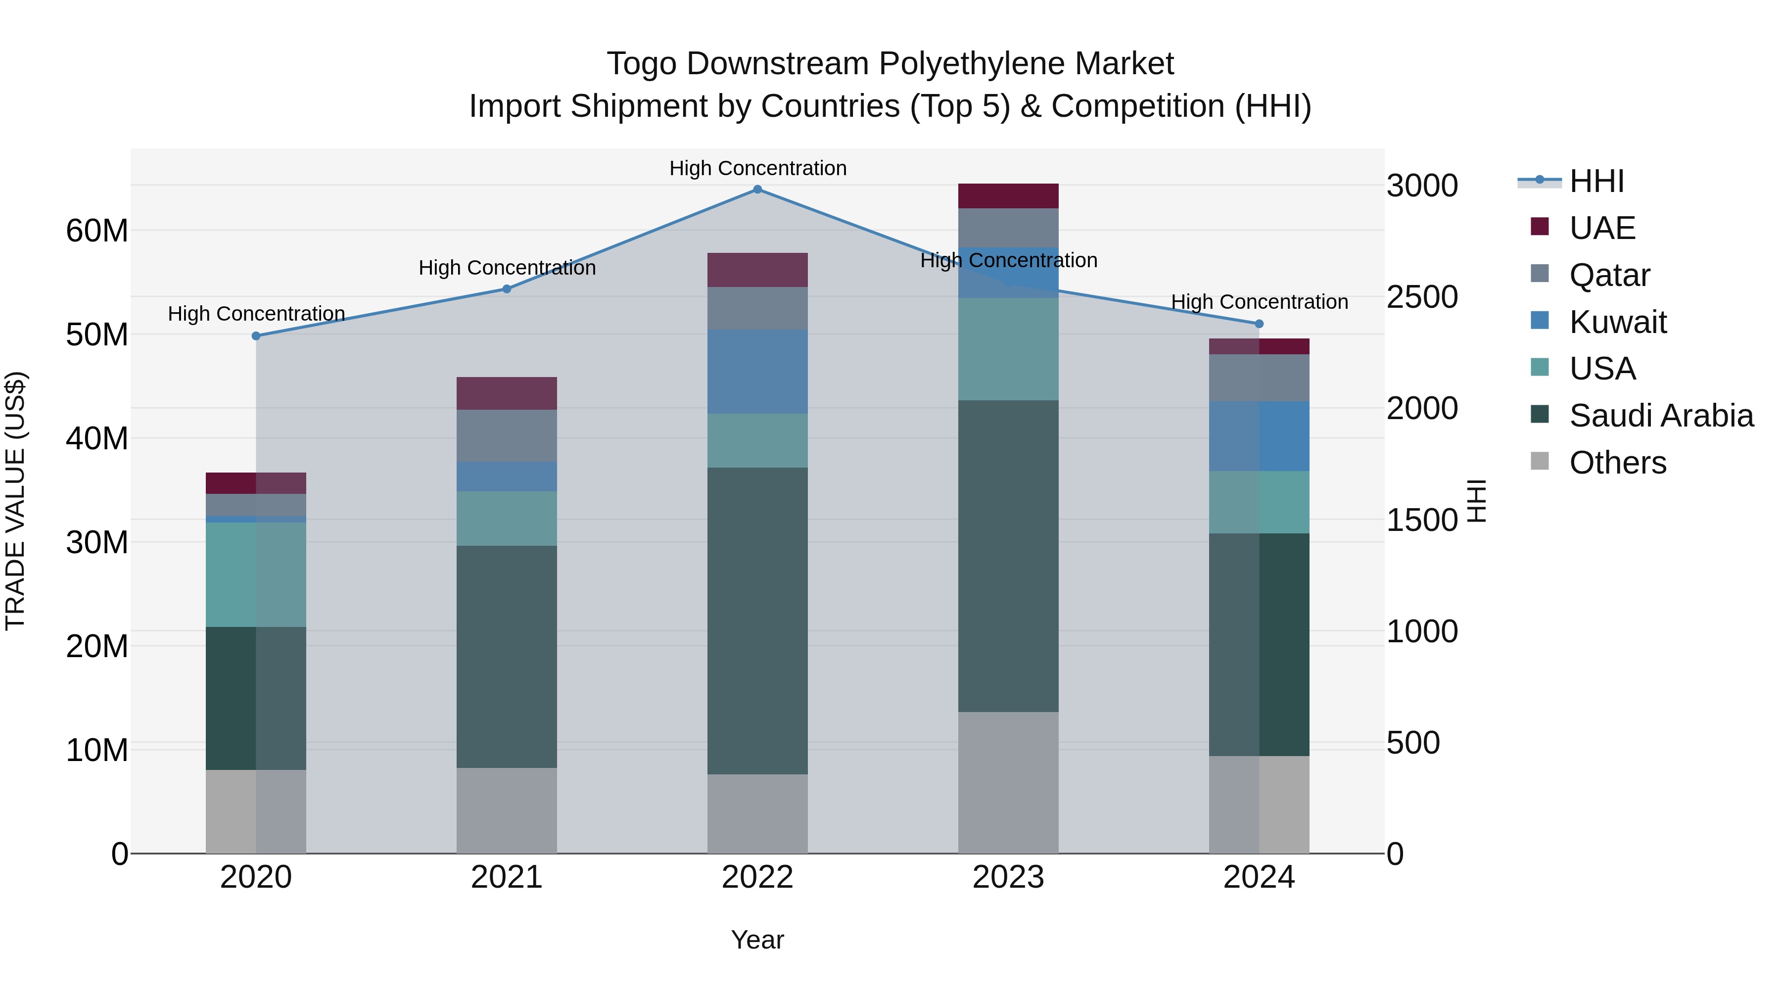Image resolution: width=1781 pixels, height=1002 pixels.
Task: Click the rotated HHI right axis title
Action: pyautogui.click(x=1477, y=501)
